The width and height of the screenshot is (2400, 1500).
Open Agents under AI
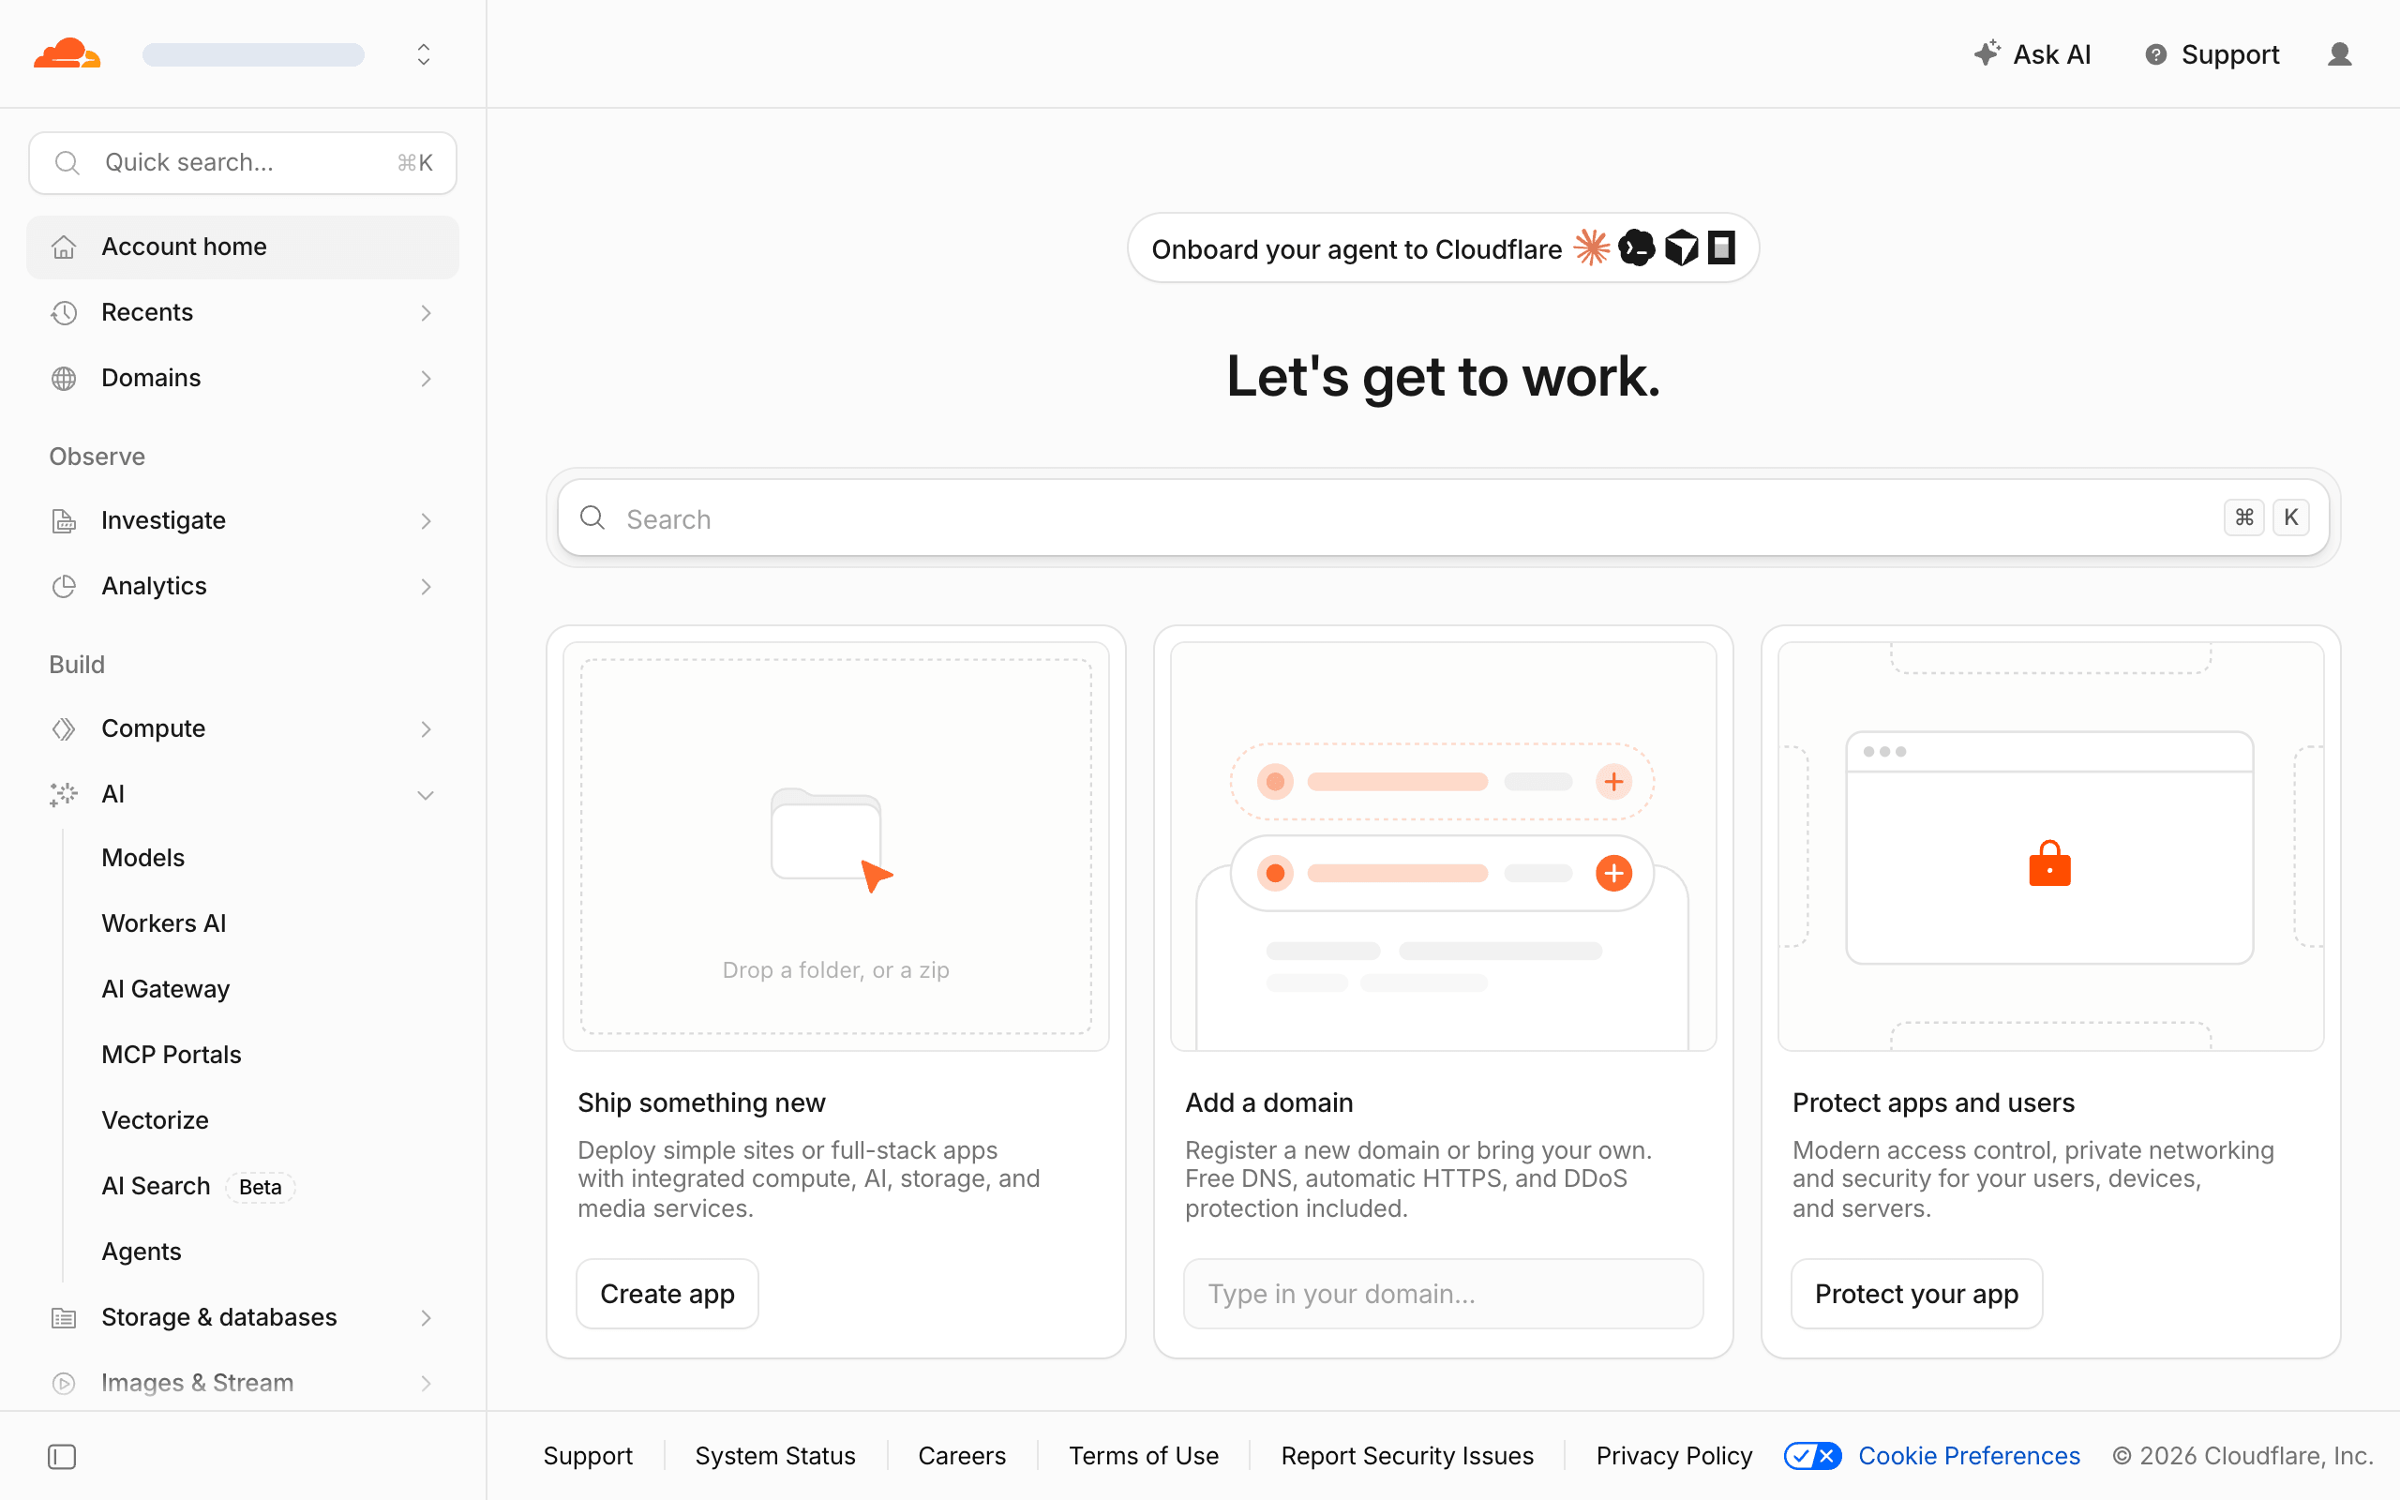(141, 1252)
